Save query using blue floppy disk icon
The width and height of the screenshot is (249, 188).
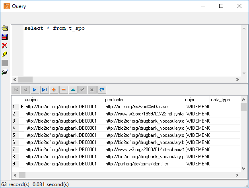tap(5, 37)
